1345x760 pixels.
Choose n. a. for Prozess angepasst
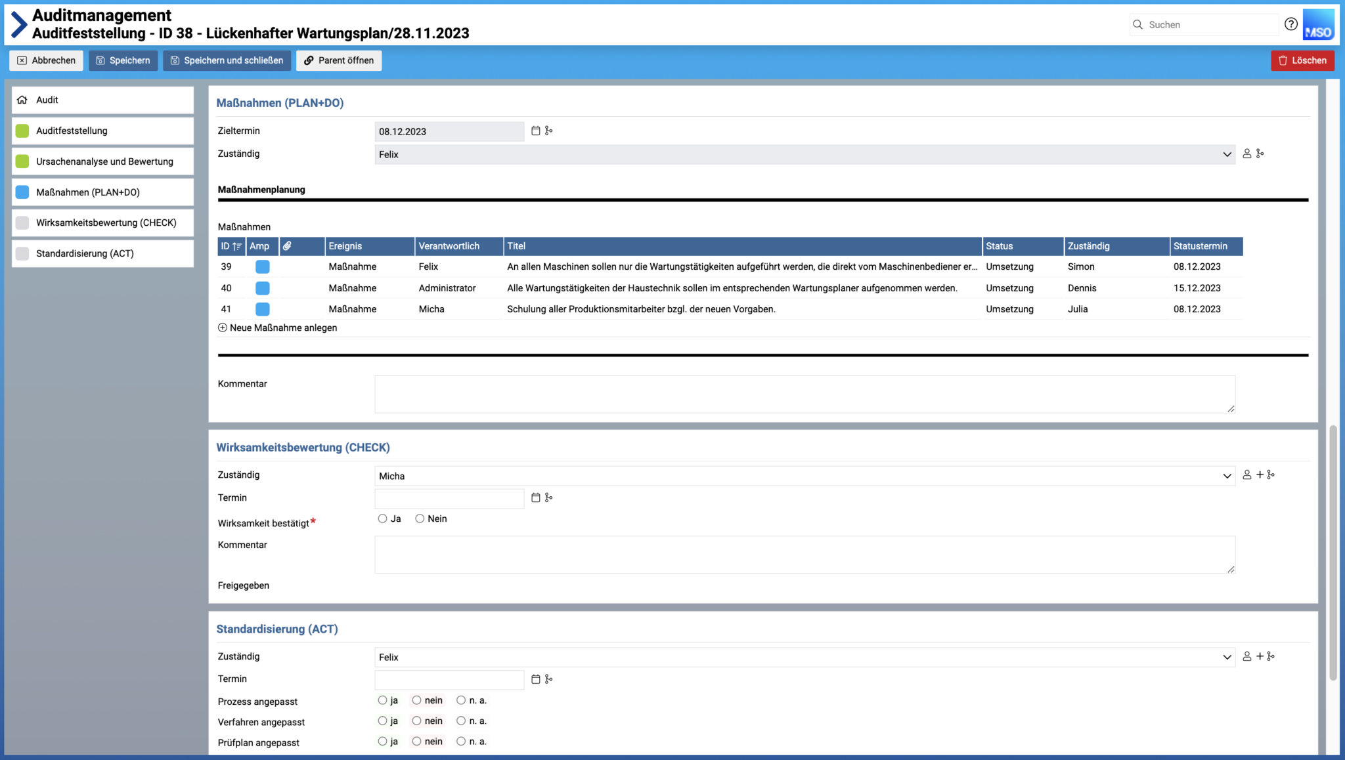tap(461, 700)
